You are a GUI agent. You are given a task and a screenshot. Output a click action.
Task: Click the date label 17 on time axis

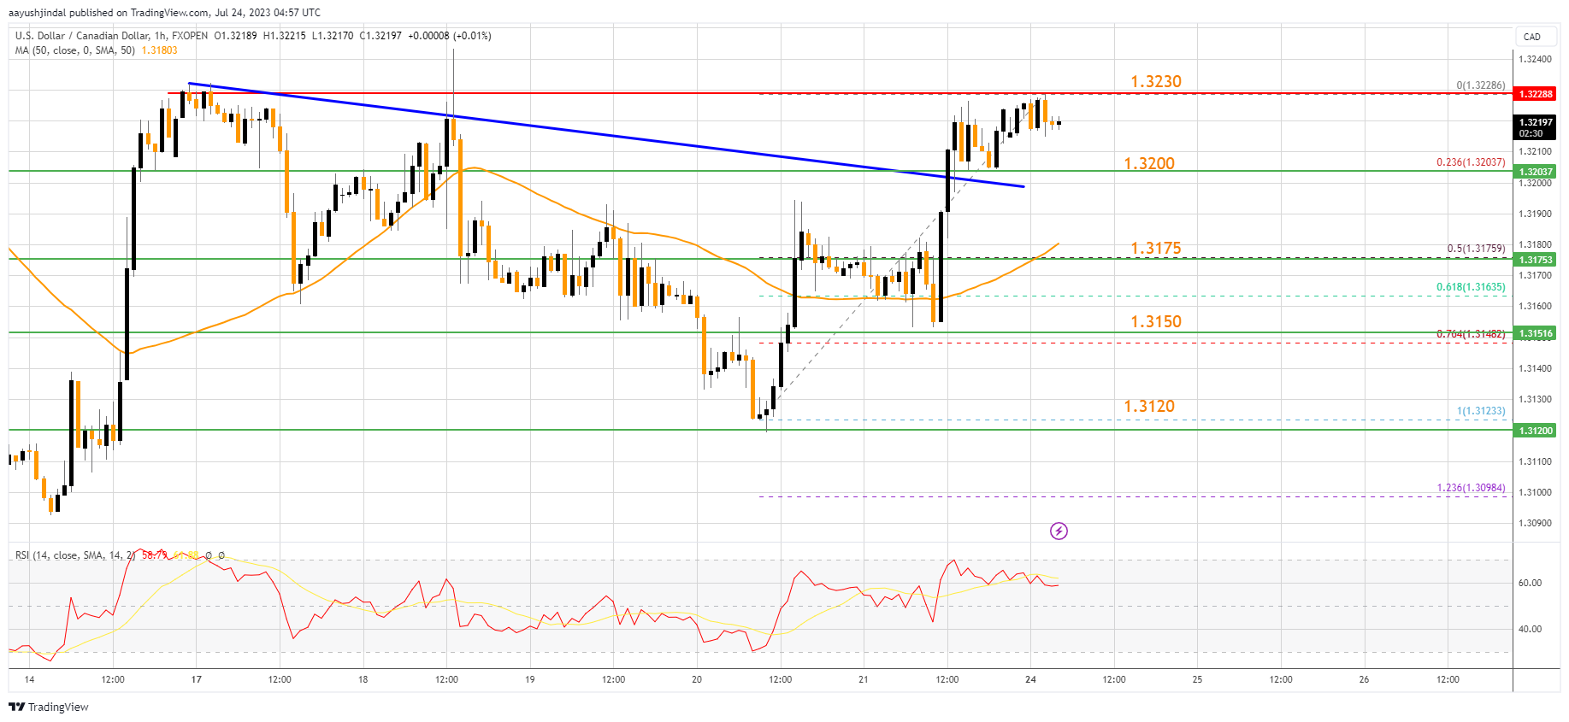click(x=196, y=679)
